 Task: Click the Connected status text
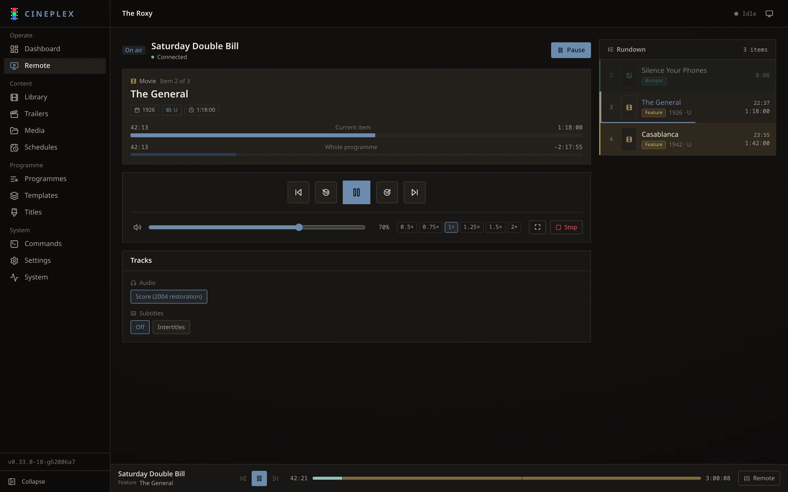[172, 57]
